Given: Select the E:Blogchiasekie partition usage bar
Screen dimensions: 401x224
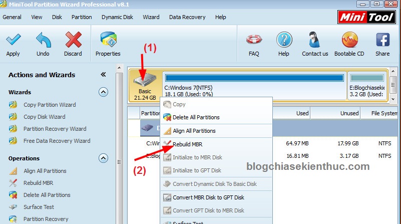Looking at the screenshot, I should click(367, 78).
